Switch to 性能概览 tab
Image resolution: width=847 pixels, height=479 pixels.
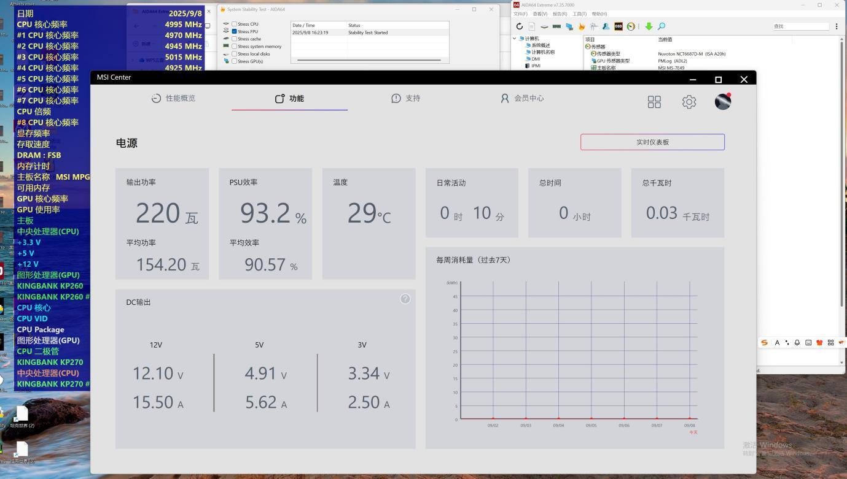pyautogui.click(x=173, y=98)
